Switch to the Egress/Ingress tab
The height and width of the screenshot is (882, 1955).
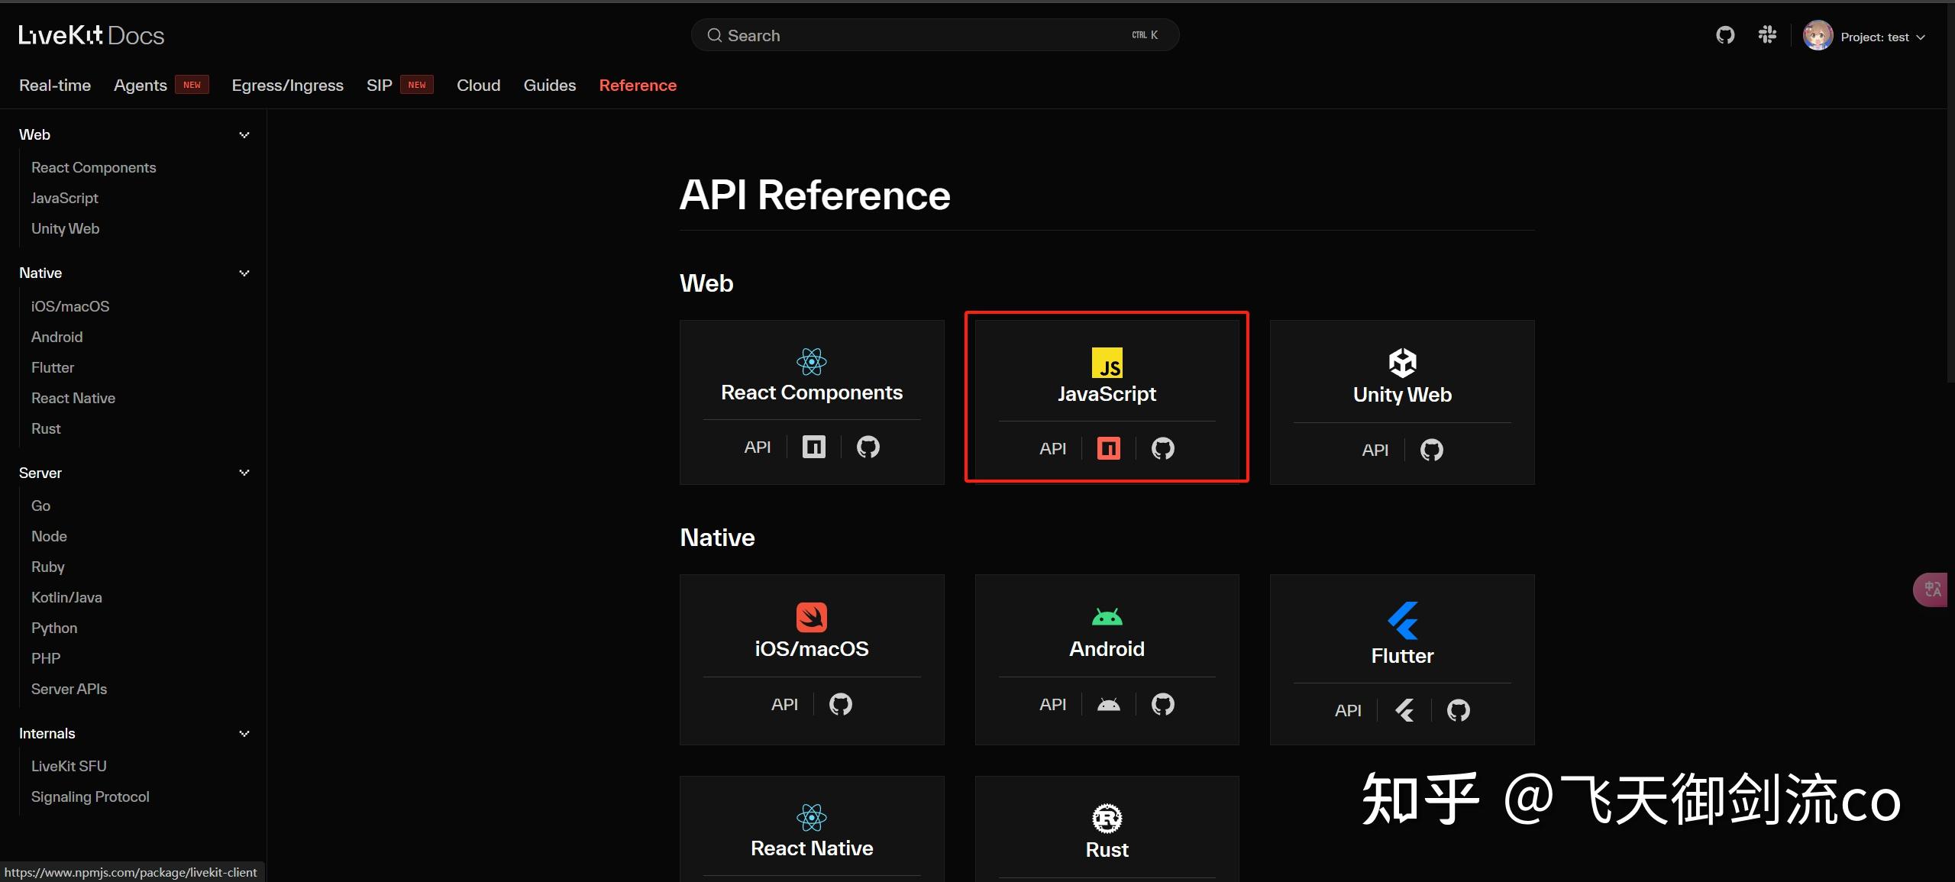287,86
